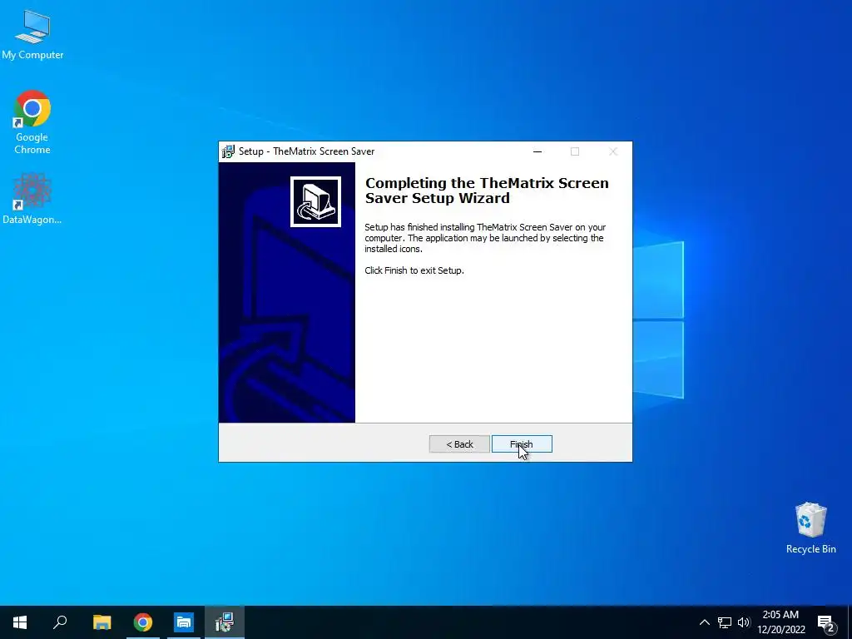Open network status tray icon

coord(725,622)
